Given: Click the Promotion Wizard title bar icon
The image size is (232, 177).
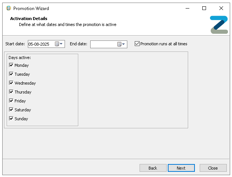Looking at the screenshot, I should (x=9, y=8).
